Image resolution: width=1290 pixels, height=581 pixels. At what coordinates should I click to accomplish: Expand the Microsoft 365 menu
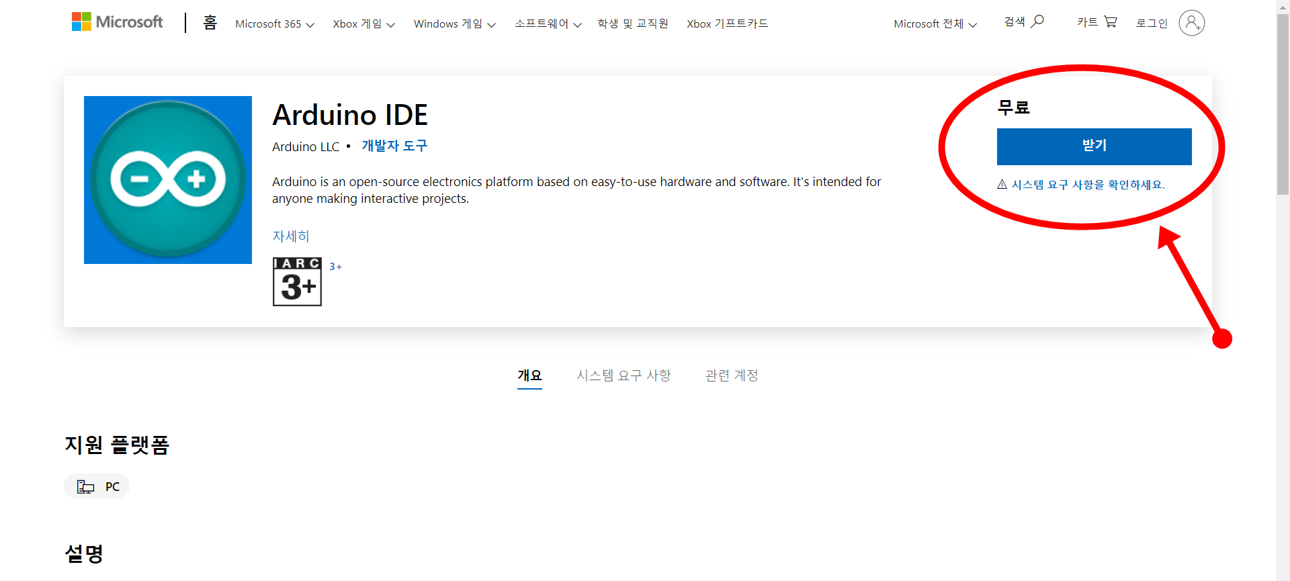275,24
